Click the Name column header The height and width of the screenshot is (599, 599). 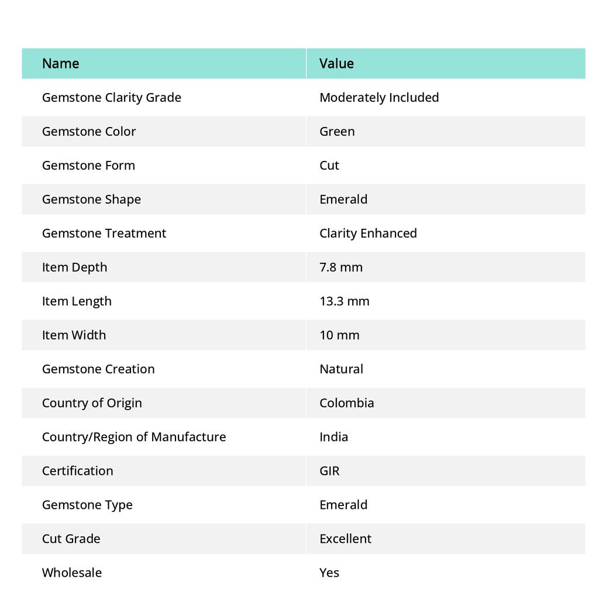point(61,64)
